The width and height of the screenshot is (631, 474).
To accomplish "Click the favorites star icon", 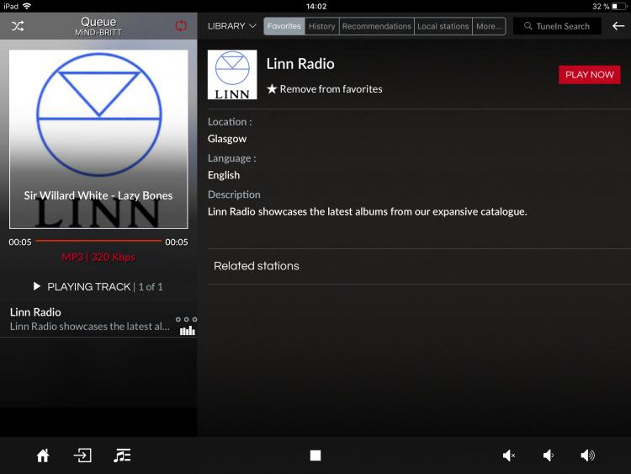I will [272, 89].
